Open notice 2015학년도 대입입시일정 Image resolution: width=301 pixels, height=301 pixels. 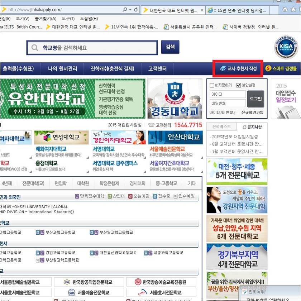[235, 137]
